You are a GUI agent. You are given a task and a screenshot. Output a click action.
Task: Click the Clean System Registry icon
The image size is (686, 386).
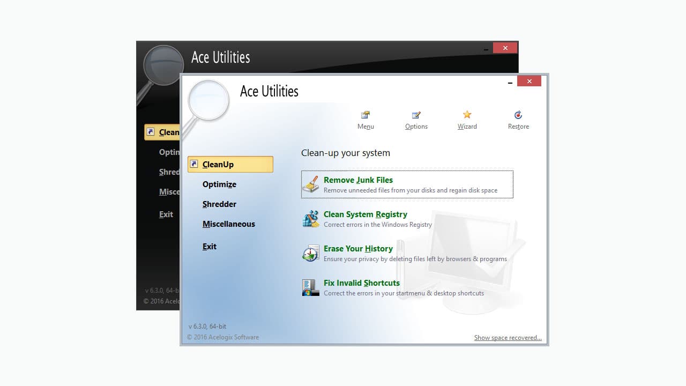point(310,218)
